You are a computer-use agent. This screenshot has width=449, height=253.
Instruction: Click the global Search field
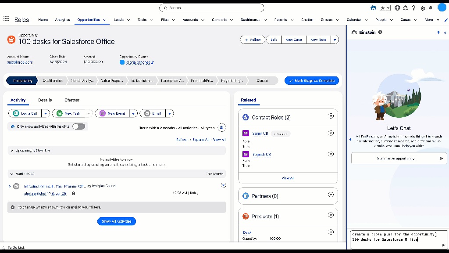212,8
